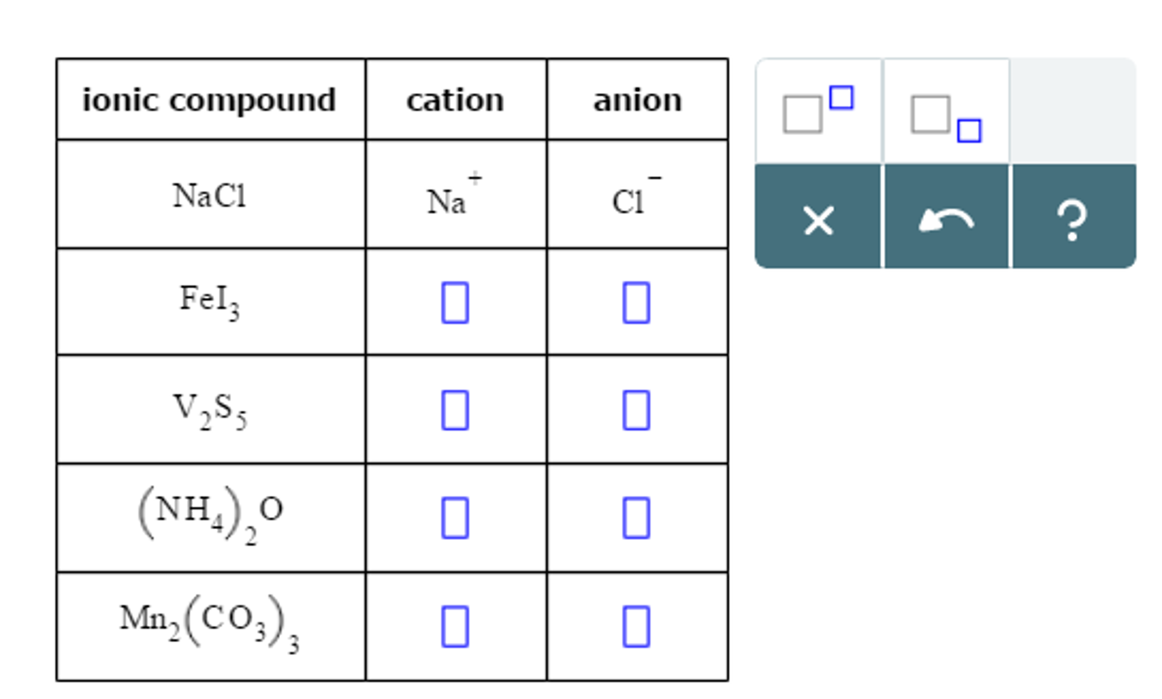This screenshot has height=699, width=1162.
Task: Click the anion input box for FeI3
Action: [636, 303]
